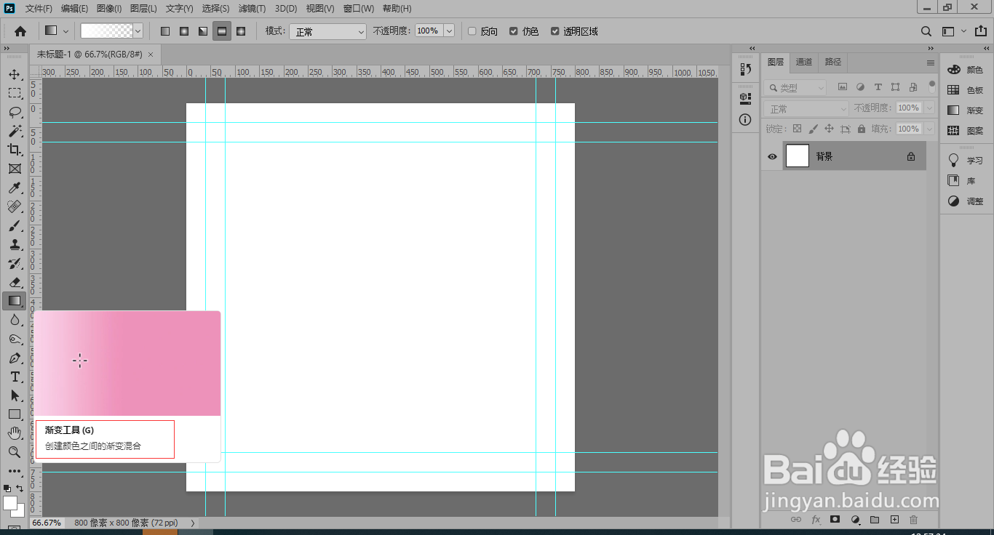Select the Hand tool

click(15, 433)
